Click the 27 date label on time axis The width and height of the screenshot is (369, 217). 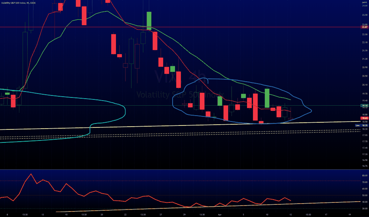[x=161, y=215]
